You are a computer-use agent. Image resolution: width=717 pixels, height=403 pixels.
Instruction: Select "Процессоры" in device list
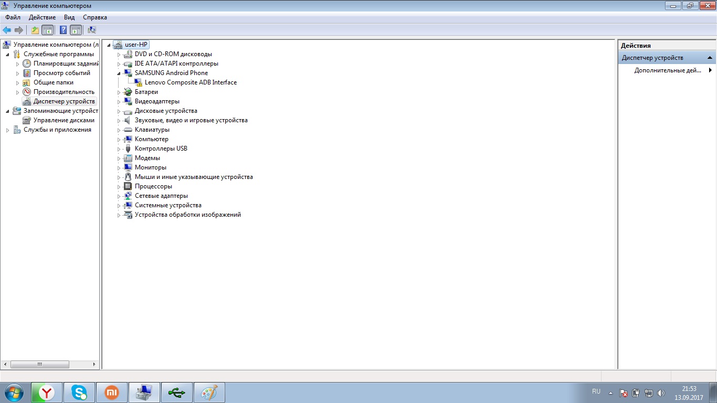[x=153, y=186]
